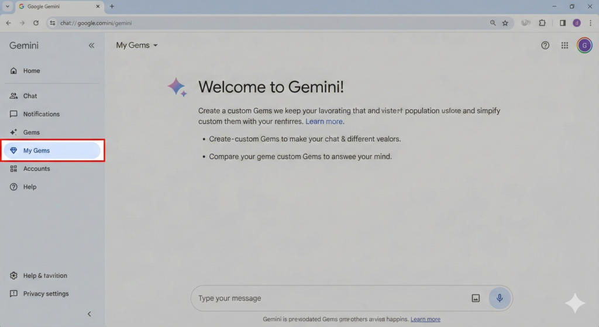Open Accounts in the sidebar

coord(52,168)
